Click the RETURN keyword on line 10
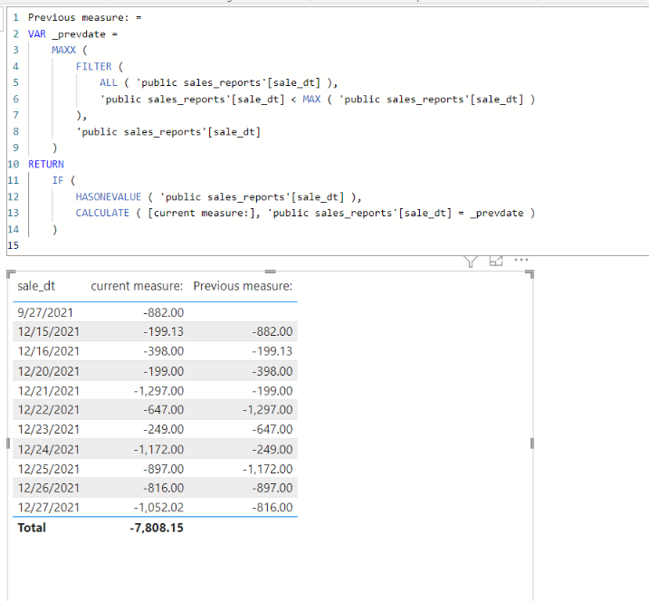 tap(46, 165)
